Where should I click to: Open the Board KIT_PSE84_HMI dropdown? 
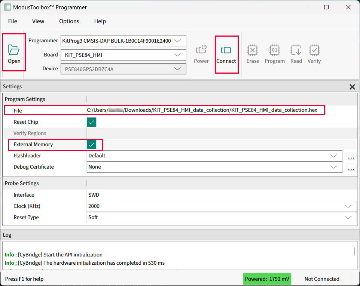pyautogui.click(x=177, y=55)
